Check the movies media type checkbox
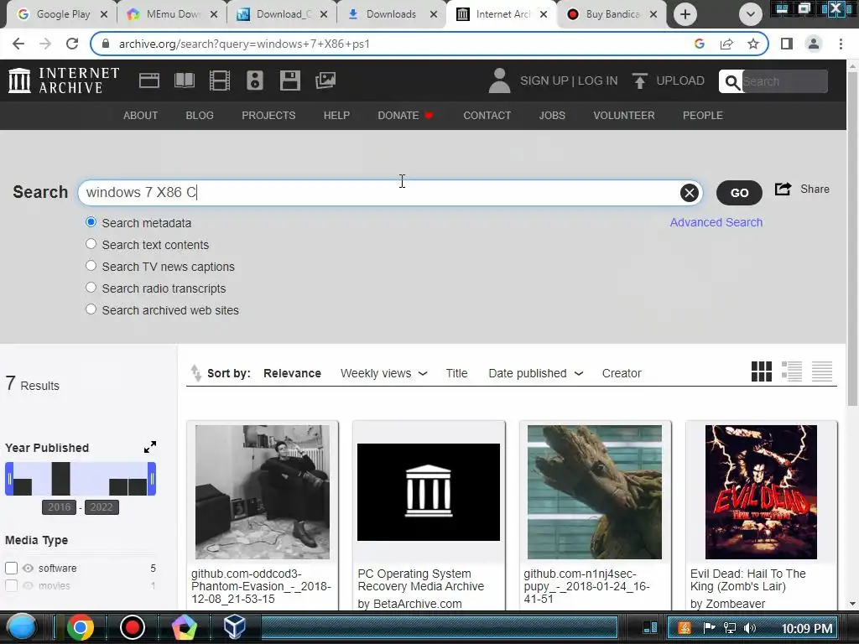Image resolution: width=859 pixels, height=644 pixels. 11,585
